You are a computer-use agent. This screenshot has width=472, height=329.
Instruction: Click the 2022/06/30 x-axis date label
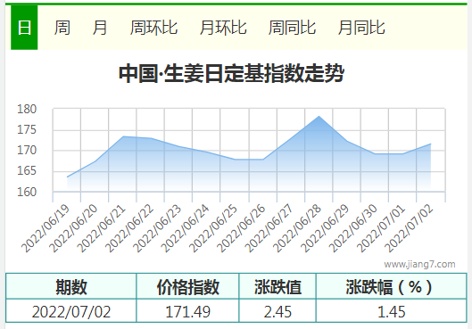coord(353,228)
